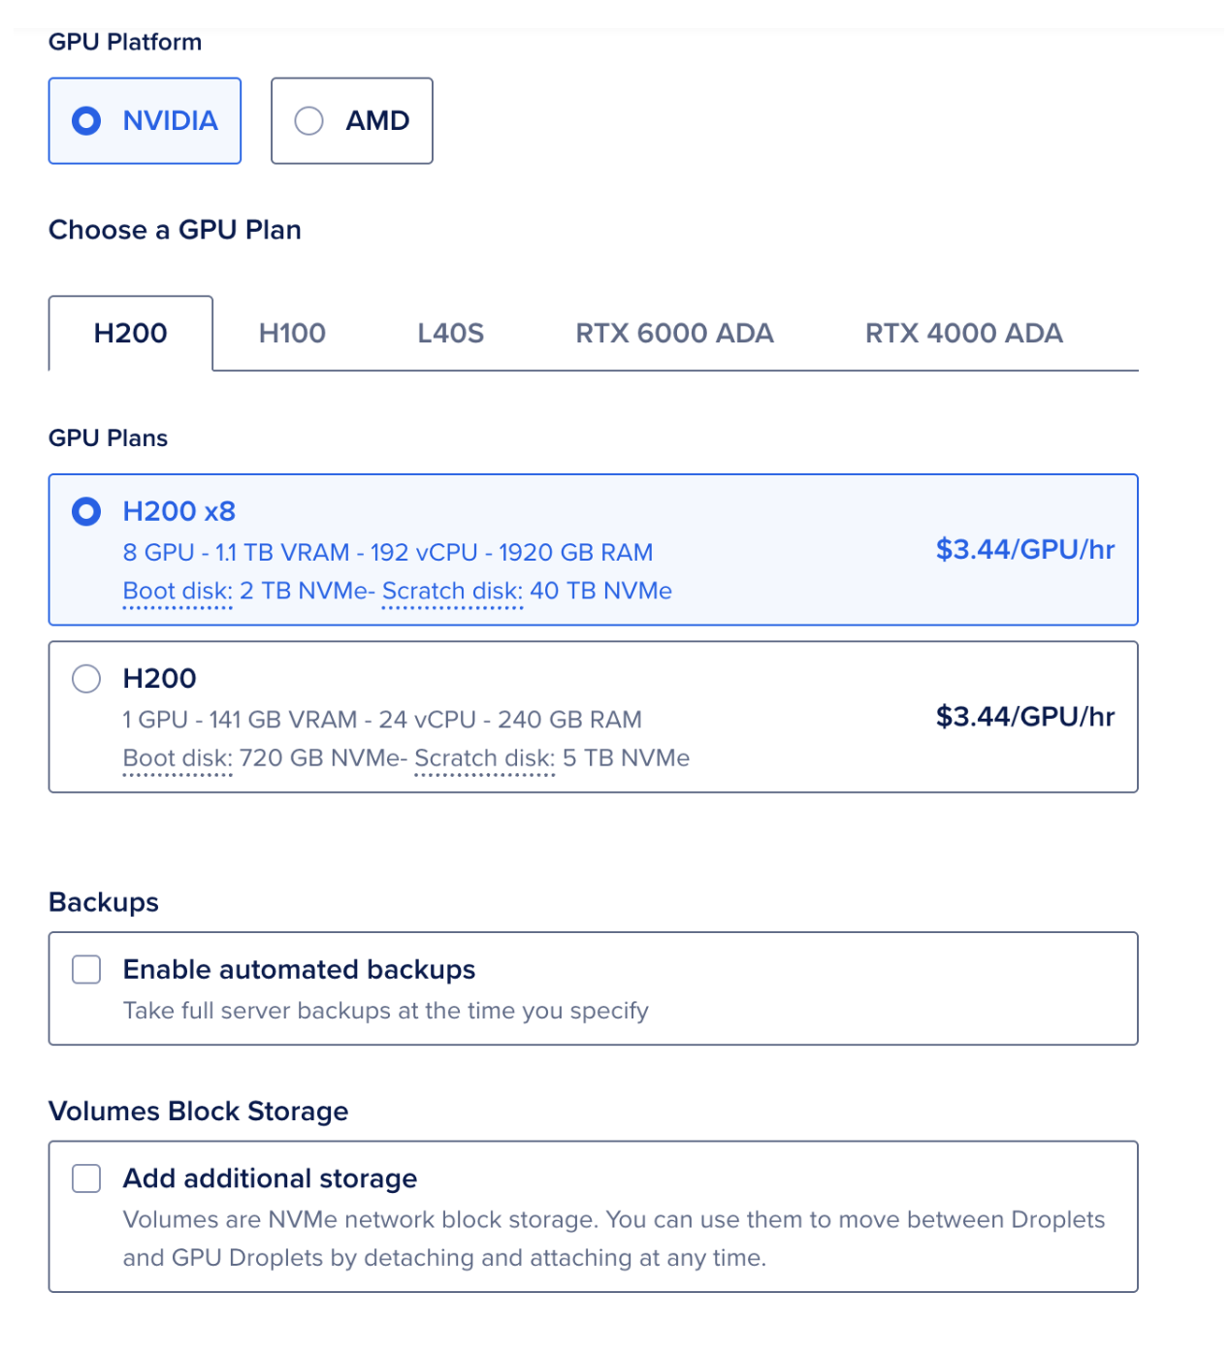This screenshot has width=1230, height=1356.
Task: Click the single H200 plan's $3.44/GPU/hr price
Action: 1024,717
